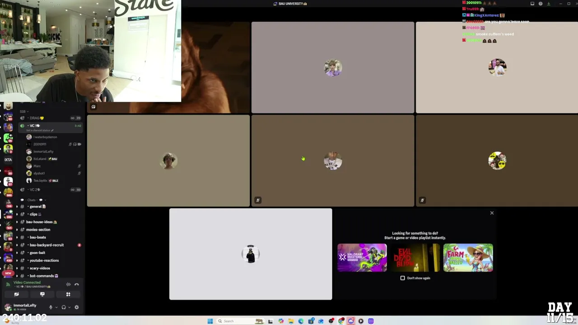This screenshot has height=325, width=578.
Task: Close the activity suggestions panel
Action: pos(492,213)
